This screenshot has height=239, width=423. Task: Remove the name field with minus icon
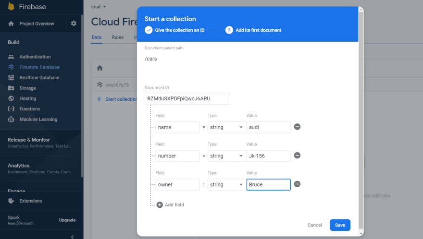[297, 127]
